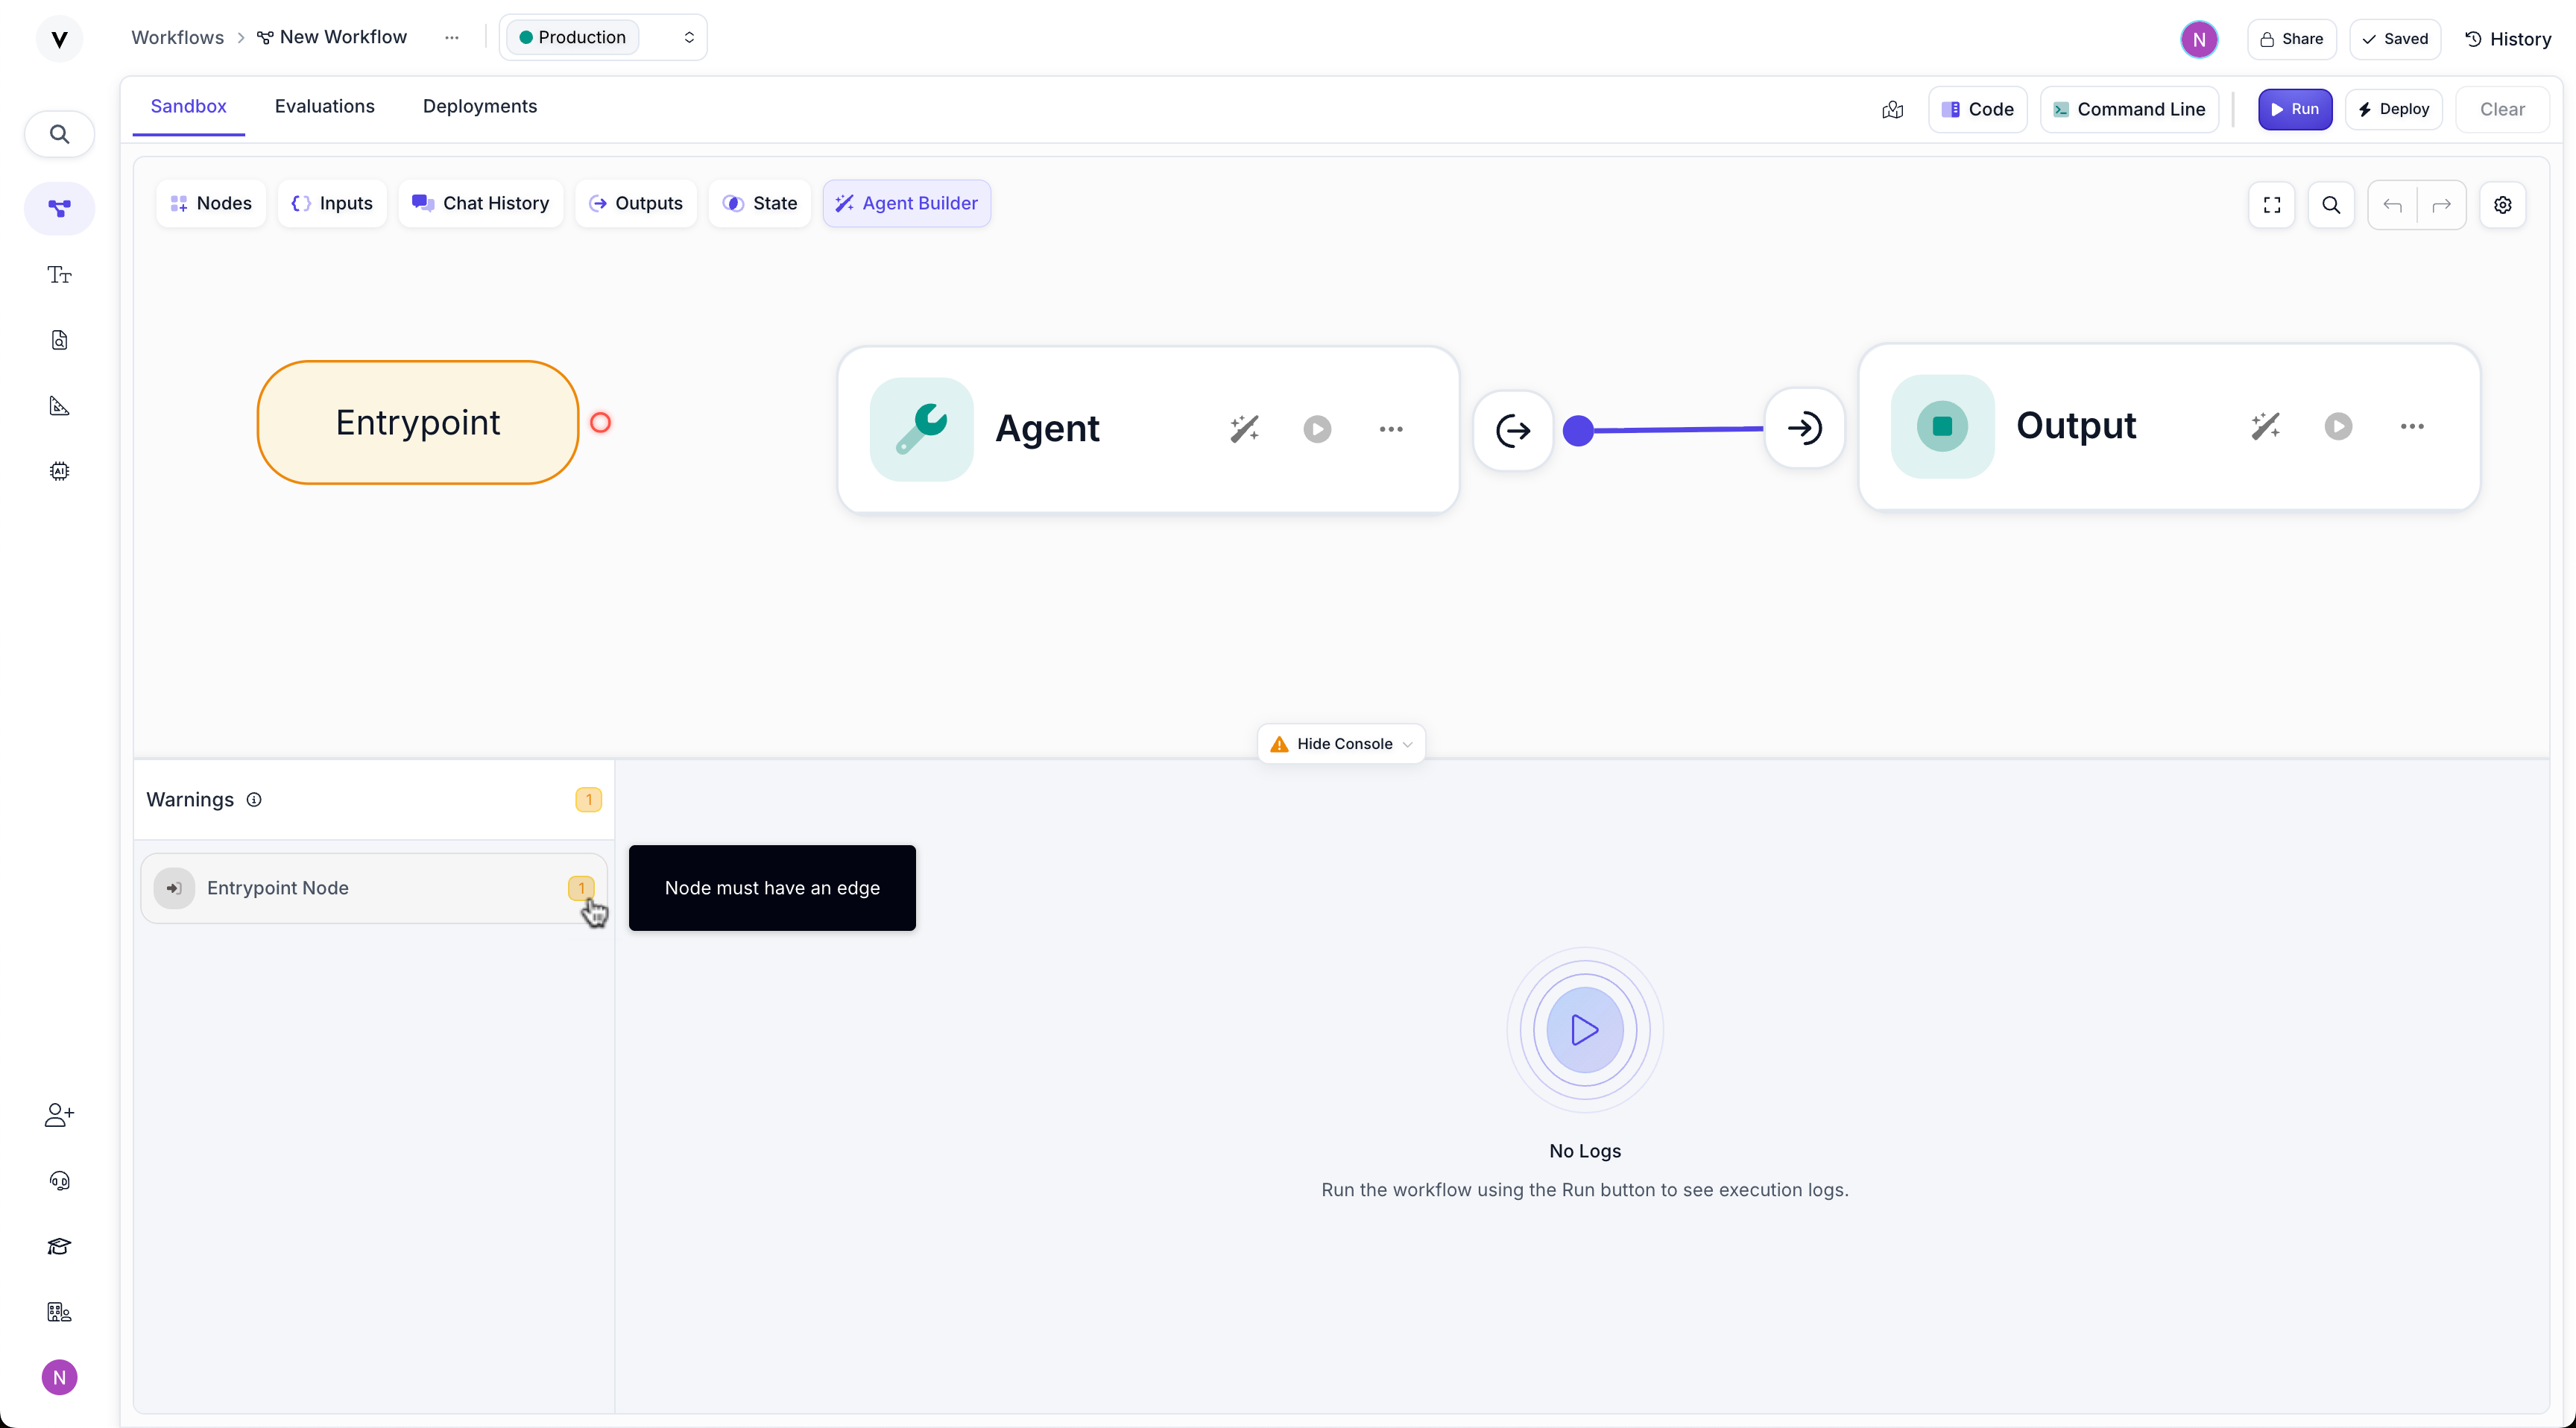
Task: Click the fit-to-screen fullscreen icon
Action: (2271, 205)
